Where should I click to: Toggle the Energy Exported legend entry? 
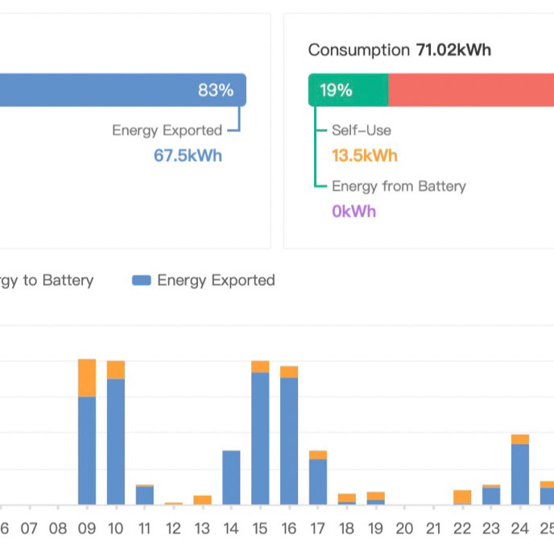point(204,280)
